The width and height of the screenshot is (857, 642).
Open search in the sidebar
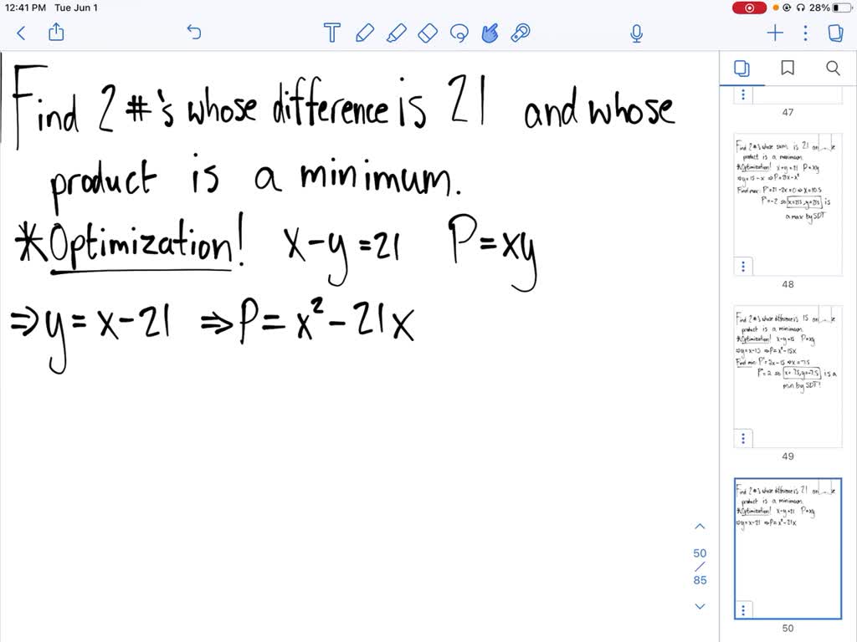[833, 69]
